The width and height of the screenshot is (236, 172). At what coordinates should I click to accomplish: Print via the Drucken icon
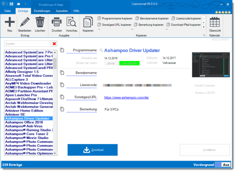pyautogui.click(x=57, y=24)
